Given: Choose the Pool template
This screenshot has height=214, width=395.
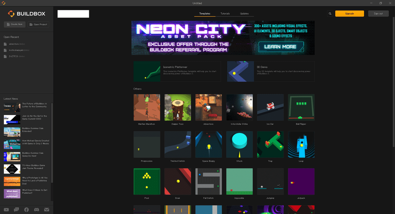Looking at the screenshot, I should 147,182.
